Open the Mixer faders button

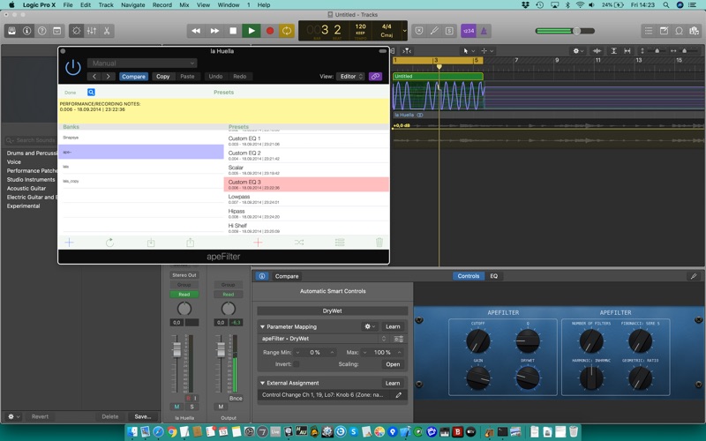coord(92,31)
